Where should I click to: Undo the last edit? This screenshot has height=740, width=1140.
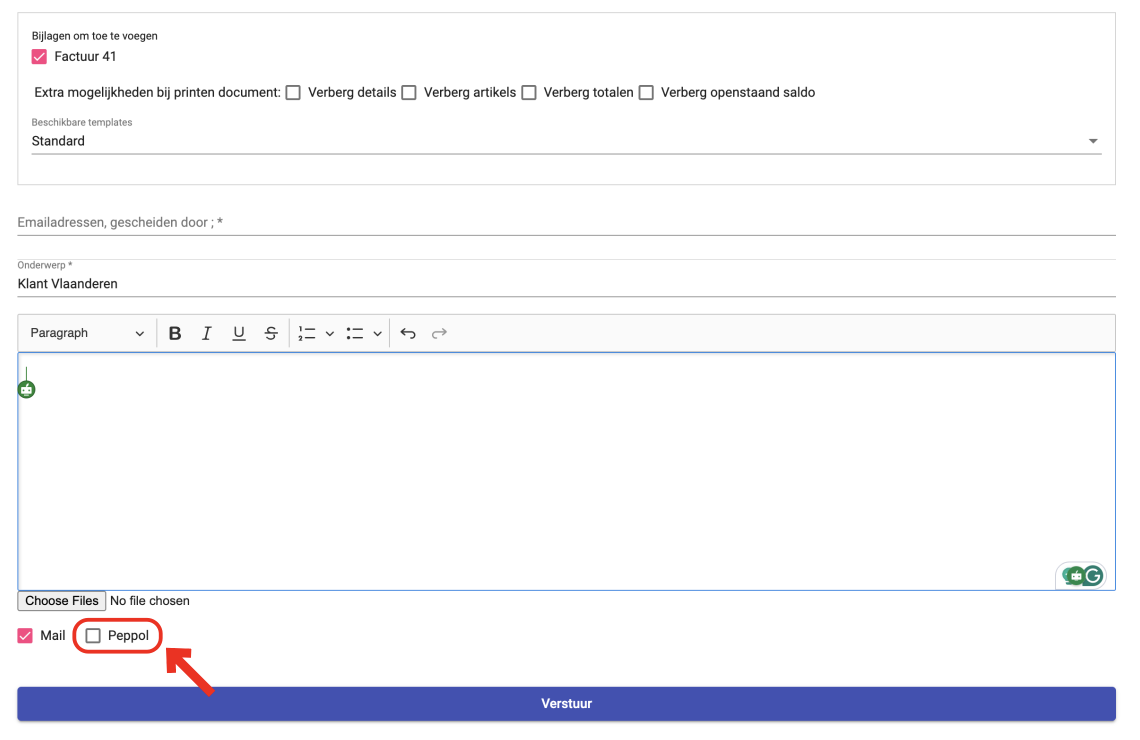(x=407, y=333)
